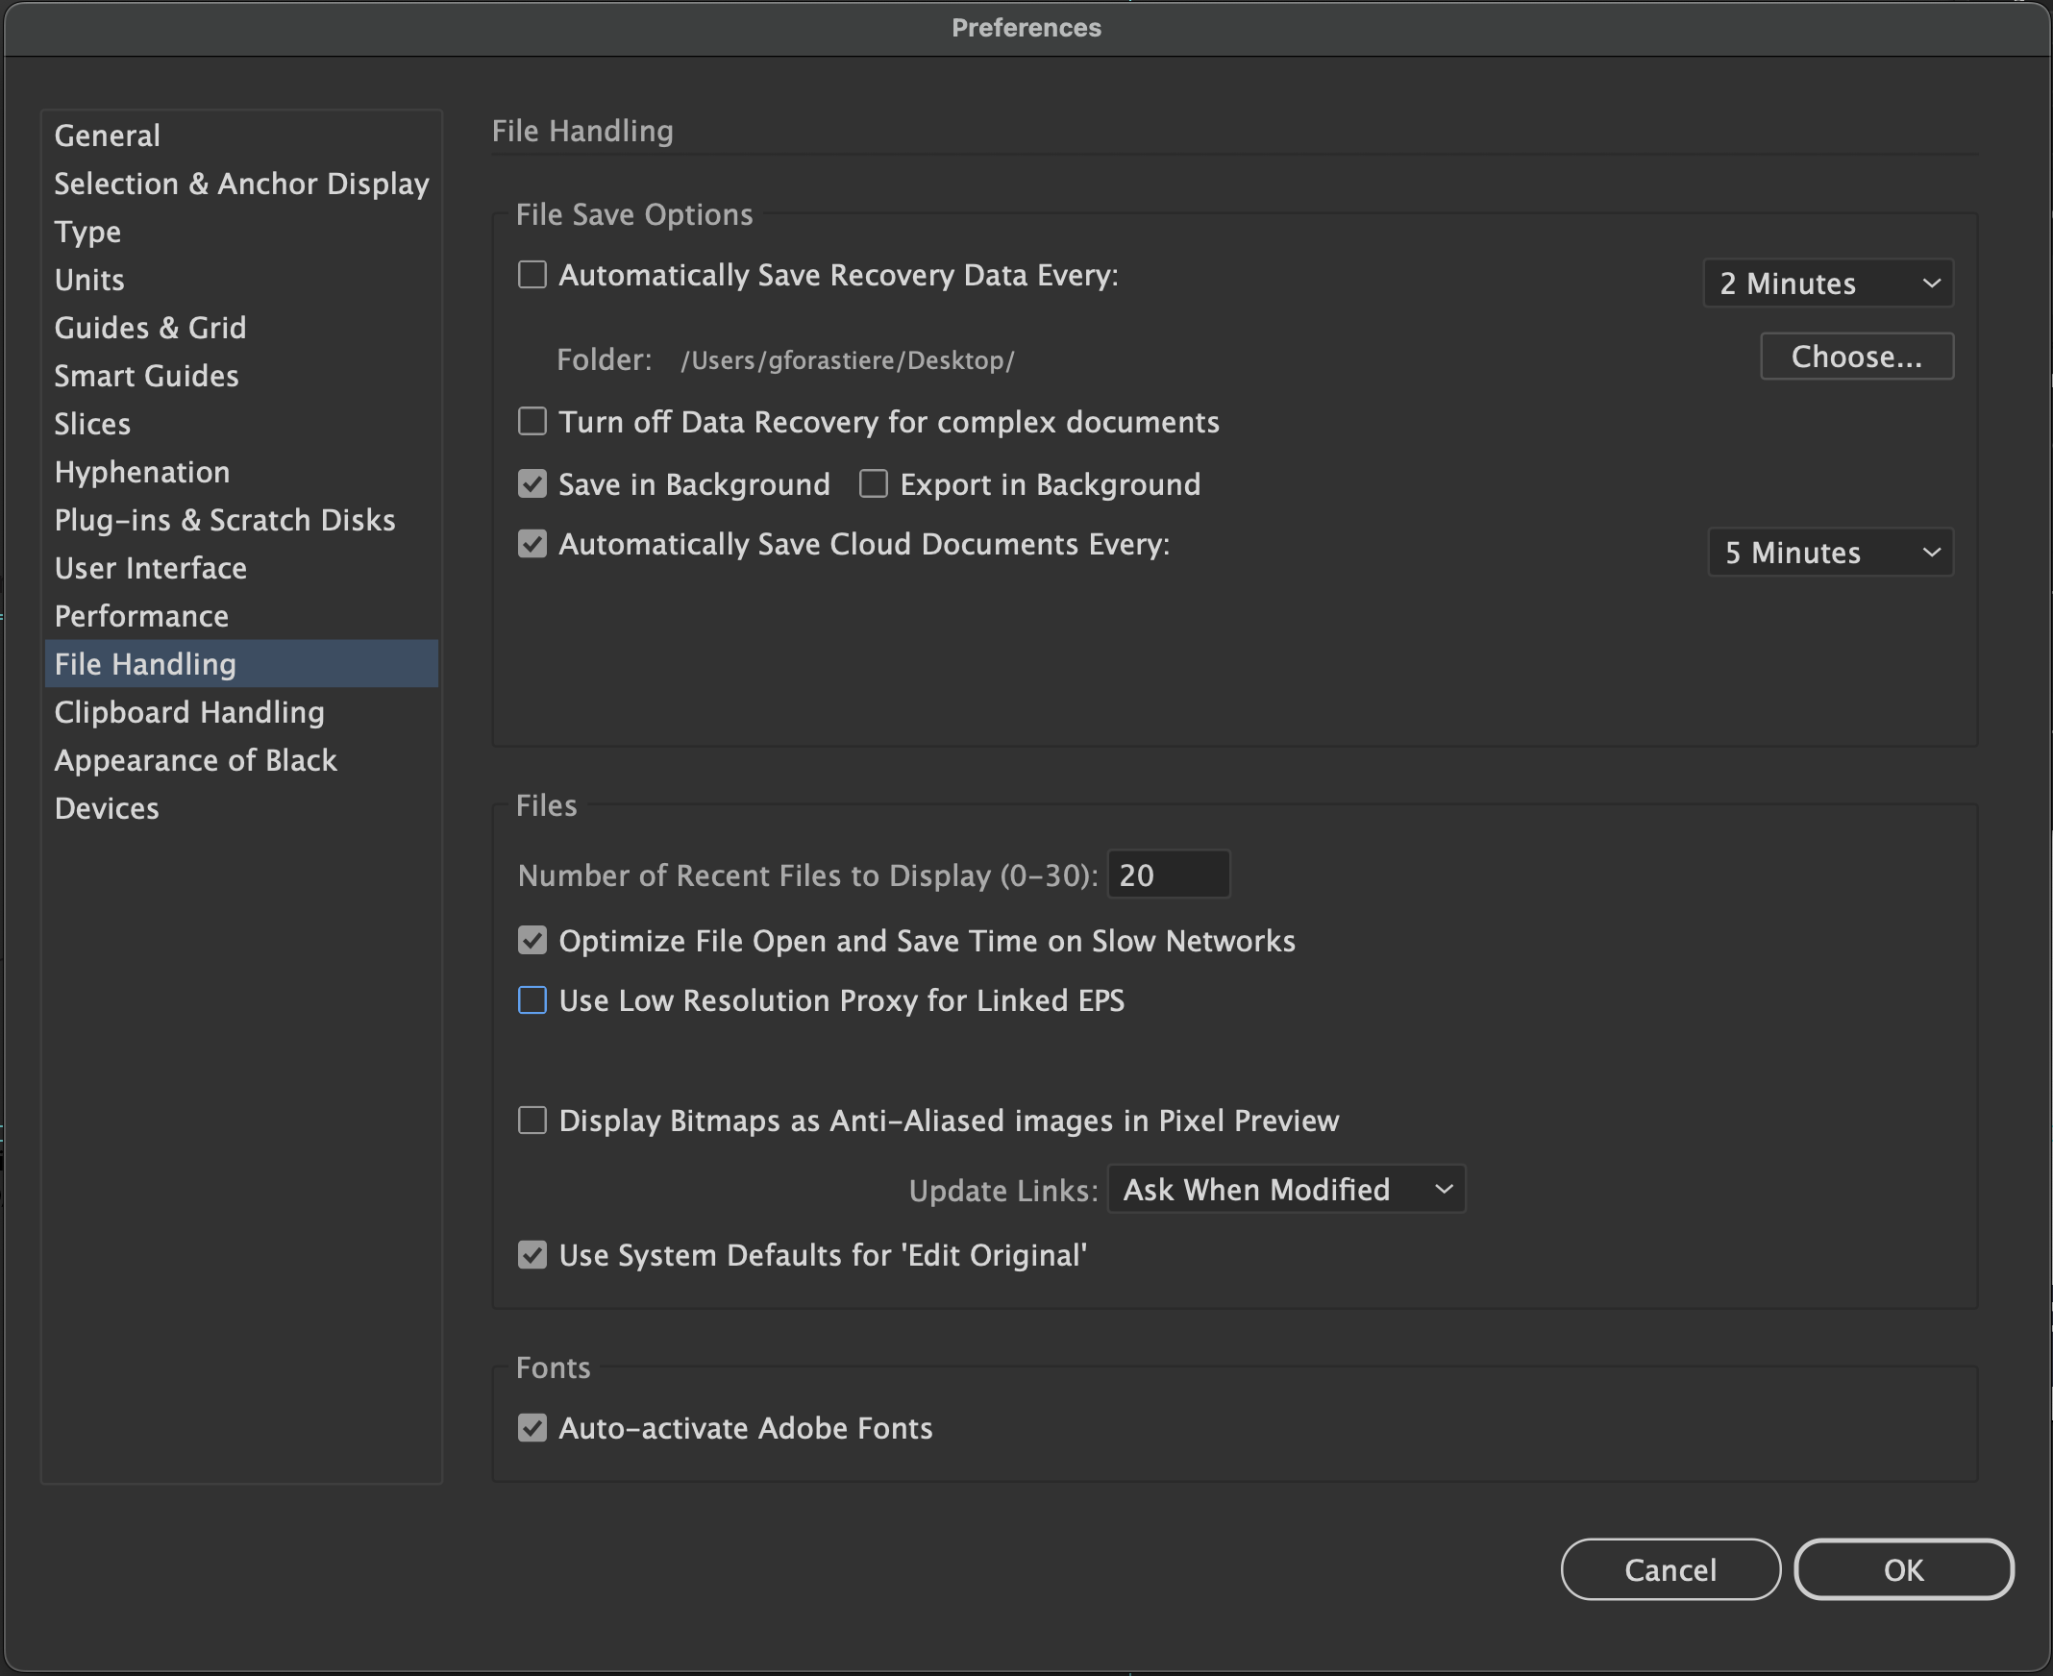The width and height of the screenshot is (2053, 1676).
Task: Select the Appearance of Black category
Action: [x=195, y=760]
